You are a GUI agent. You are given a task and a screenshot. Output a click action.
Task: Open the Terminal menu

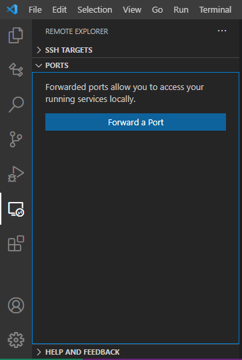[x=215, y=9]
